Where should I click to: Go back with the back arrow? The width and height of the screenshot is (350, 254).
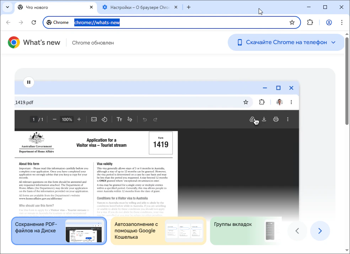(8, 22)
